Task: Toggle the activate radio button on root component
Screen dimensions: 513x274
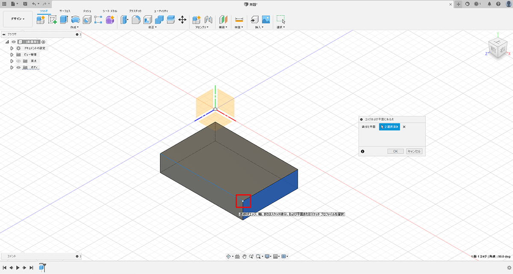Action: [x=44, y=42]
